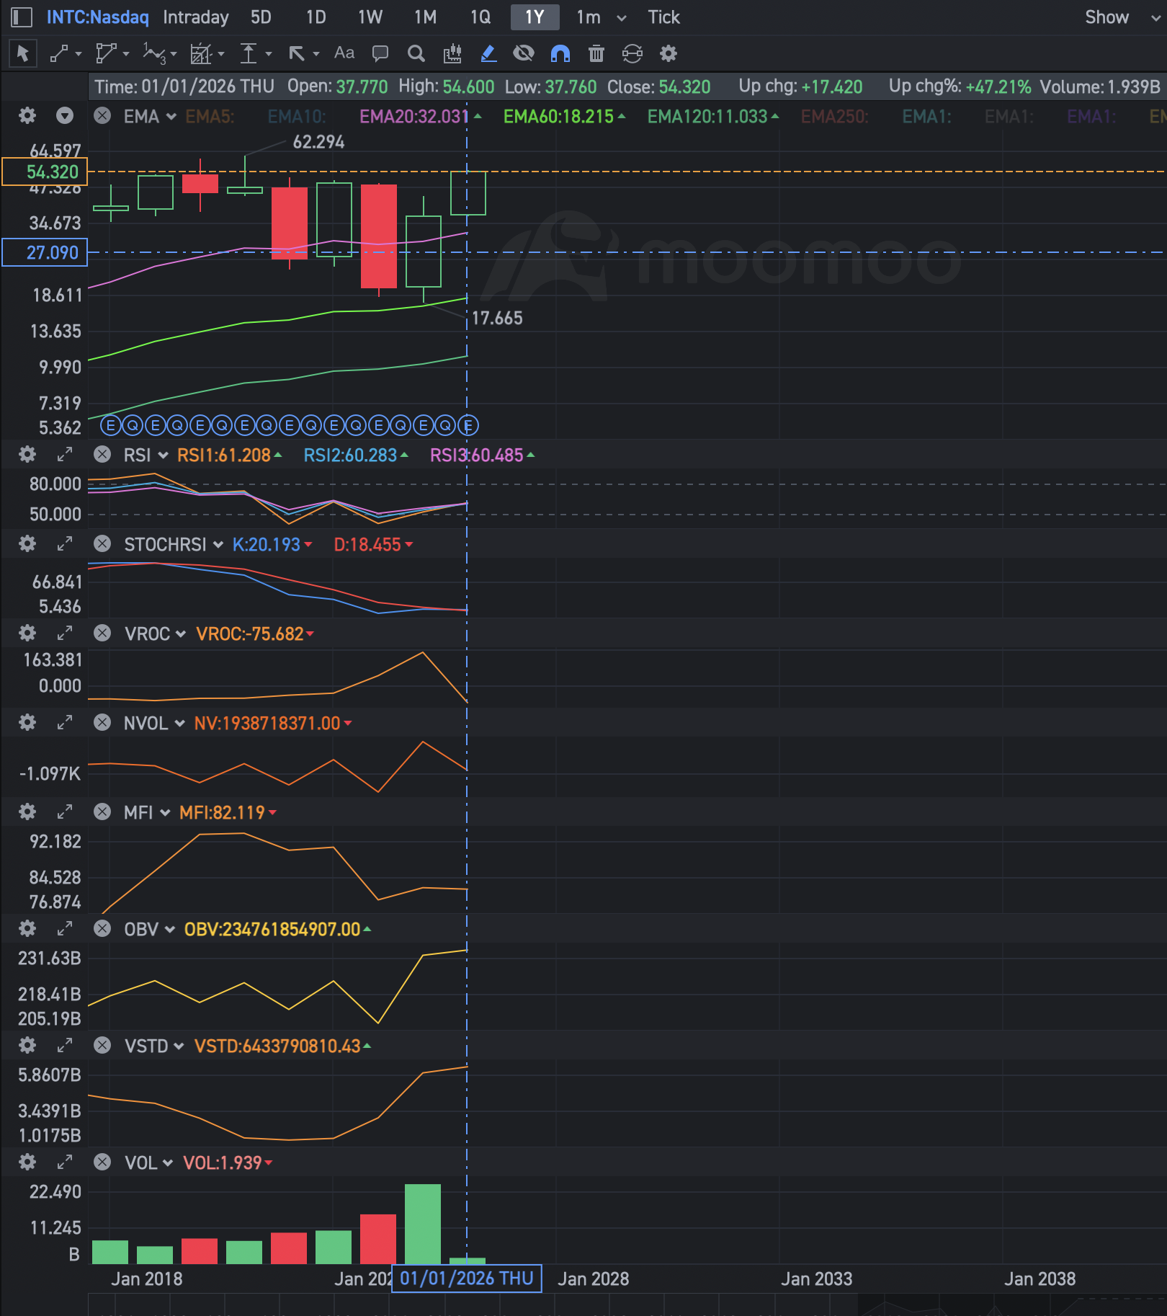Viewport: 1167px width, 1316px height.
Task: Expand the 1m interval dropdown
Action: click(621, 17)
